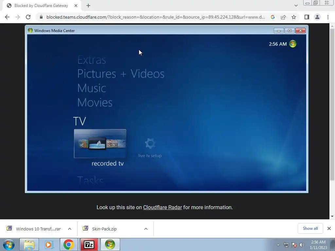Open the Windows Start orb

(x=9, y=244)
